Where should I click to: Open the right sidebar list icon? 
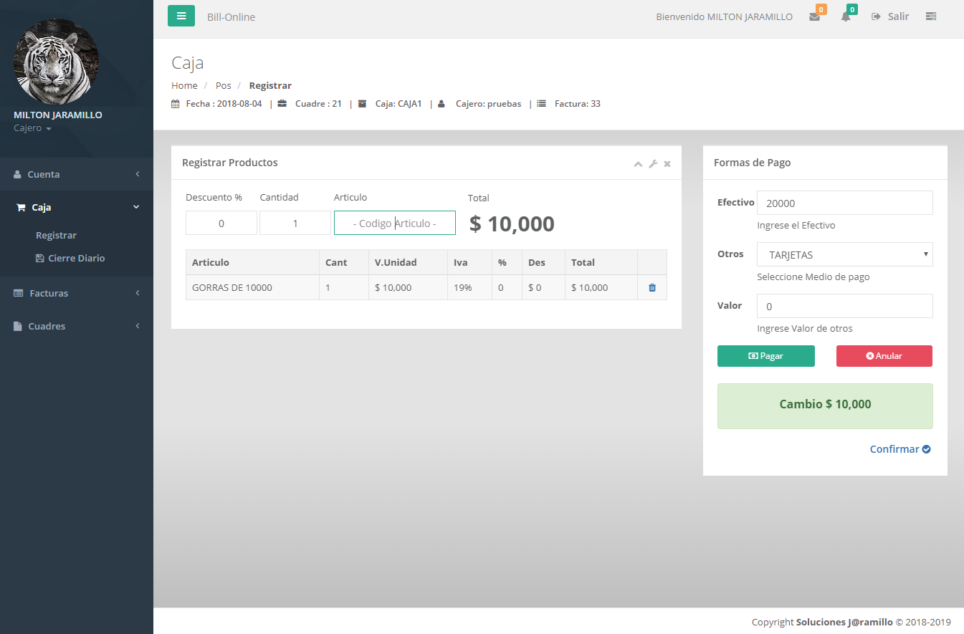[x=931, y=16]
